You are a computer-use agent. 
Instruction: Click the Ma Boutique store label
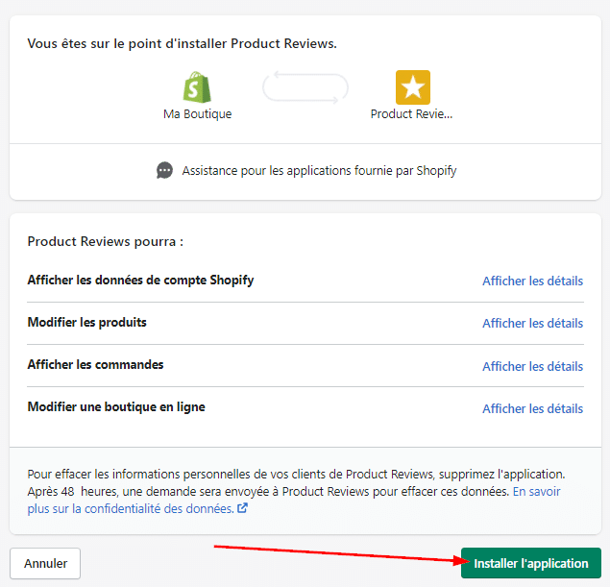[x=197, y=113]
